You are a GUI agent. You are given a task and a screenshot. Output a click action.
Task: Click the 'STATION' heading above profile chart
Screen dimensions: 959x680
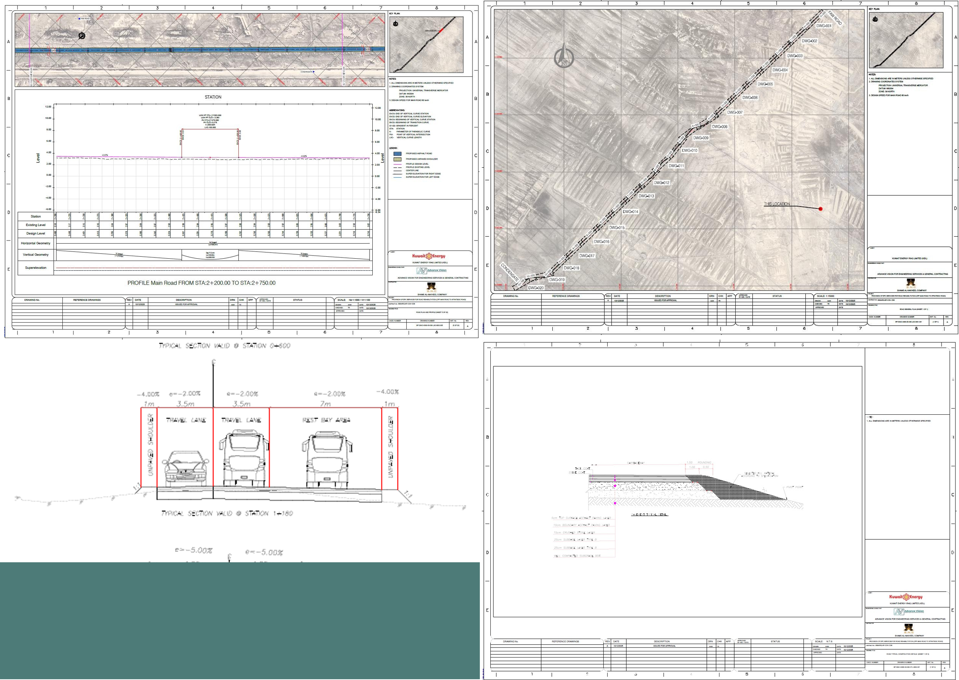tap(213, 97)
